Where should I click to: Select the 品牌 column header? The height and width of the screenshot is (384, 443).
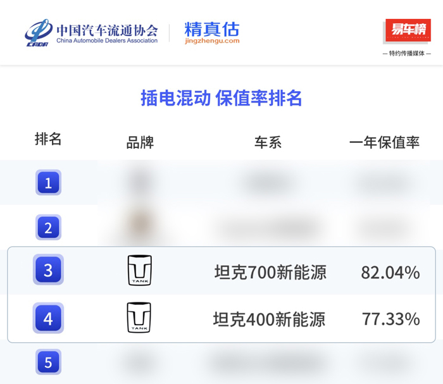click(140, 142)
